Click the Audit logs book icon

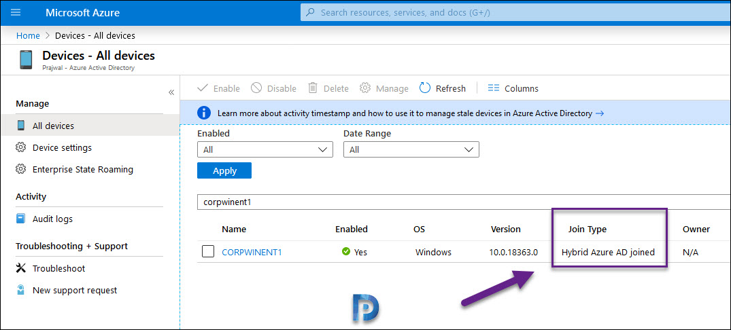(20, 219)
